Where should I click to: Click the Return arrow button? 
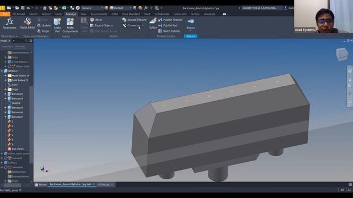point(191,24)
